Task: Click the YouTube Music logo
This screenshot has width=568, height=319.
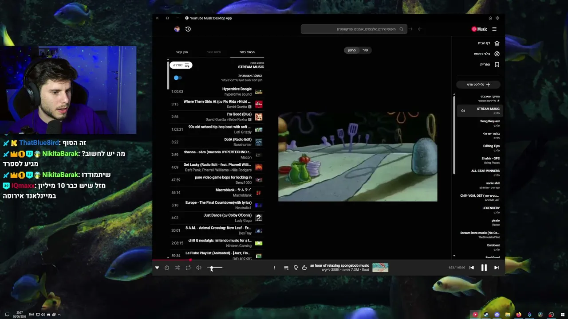Action: [x=479, y=29]
